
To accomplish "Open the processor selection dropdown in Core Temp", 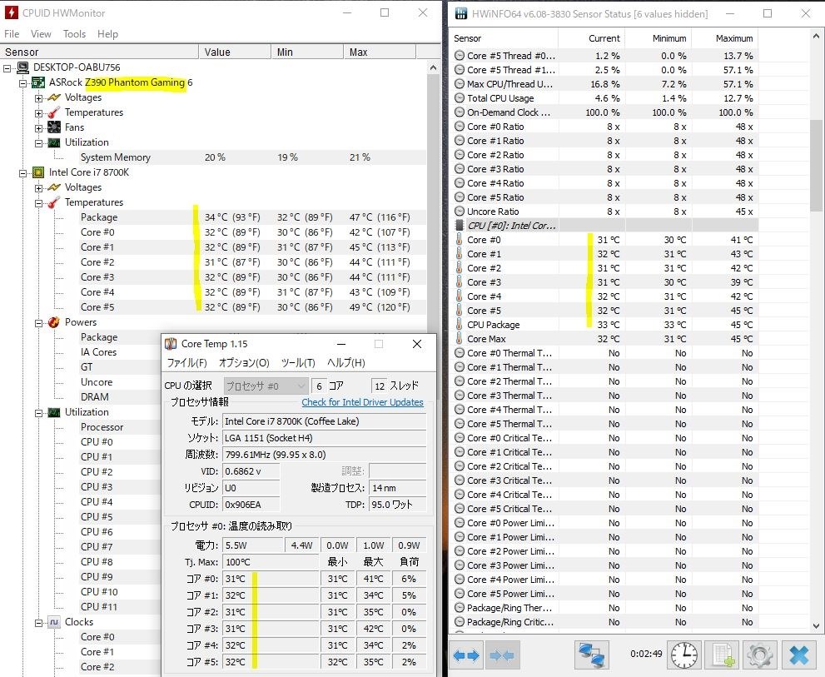I will (x=266, y=386).
